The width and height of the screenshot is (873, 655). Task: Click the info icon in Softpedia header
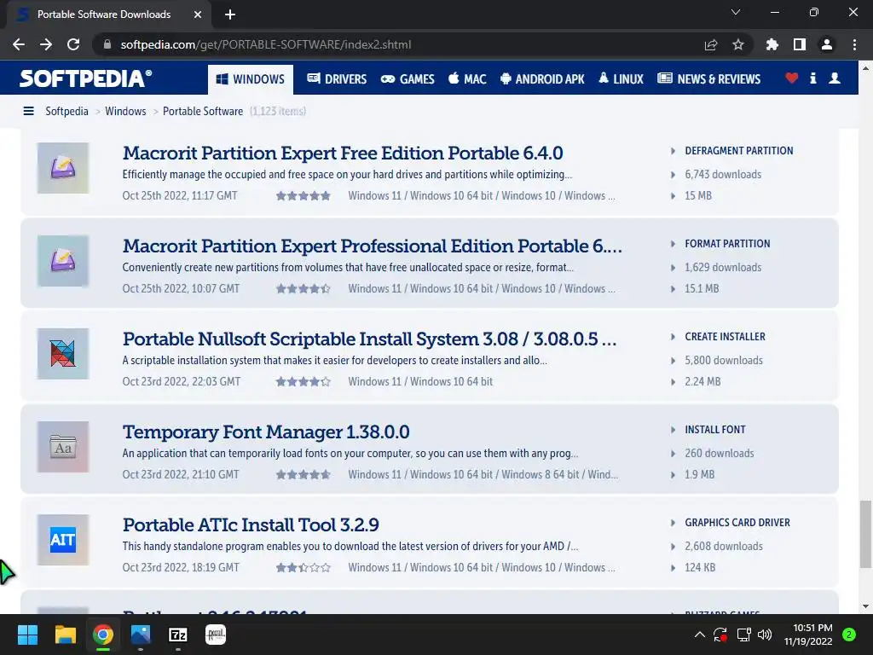[x=812, y=78]
